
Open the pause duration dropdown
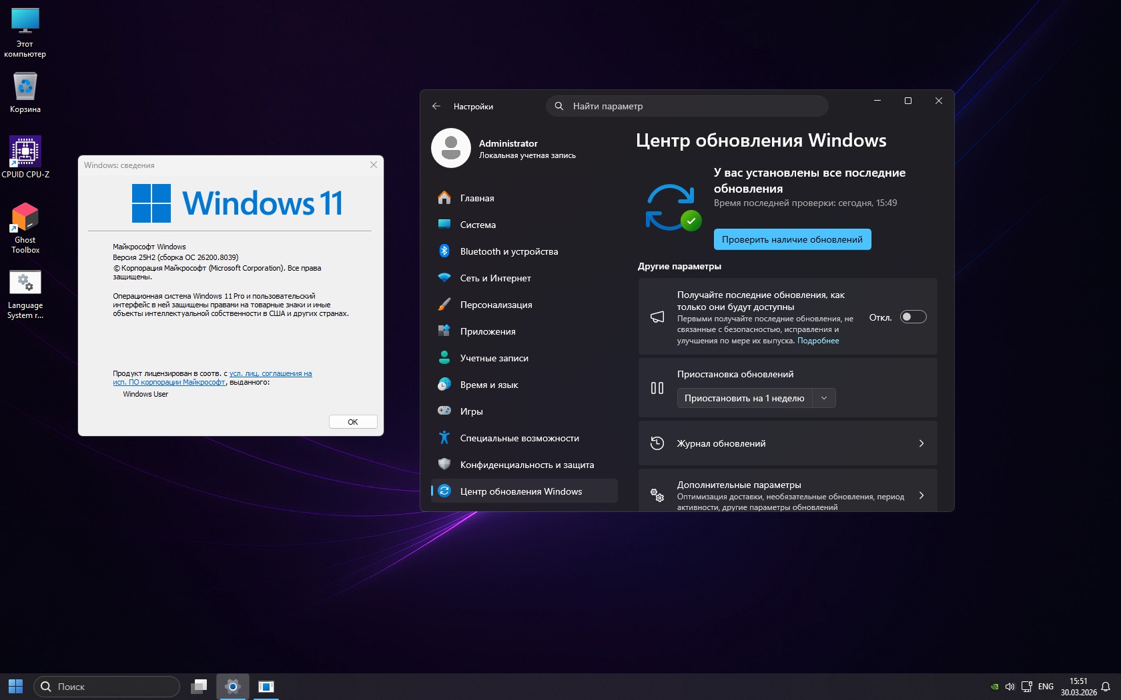tap(825, 398)
